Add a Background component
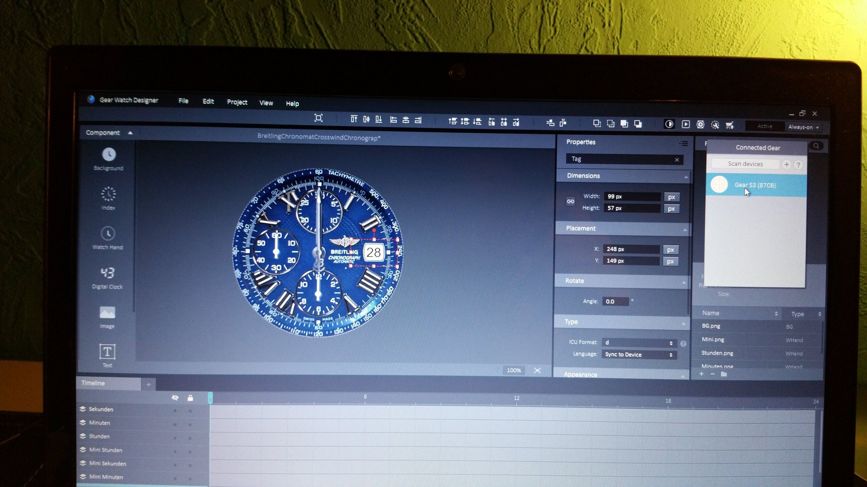This screenshot has width=867, height=487. pyautogui.click(x=108, y=159)
